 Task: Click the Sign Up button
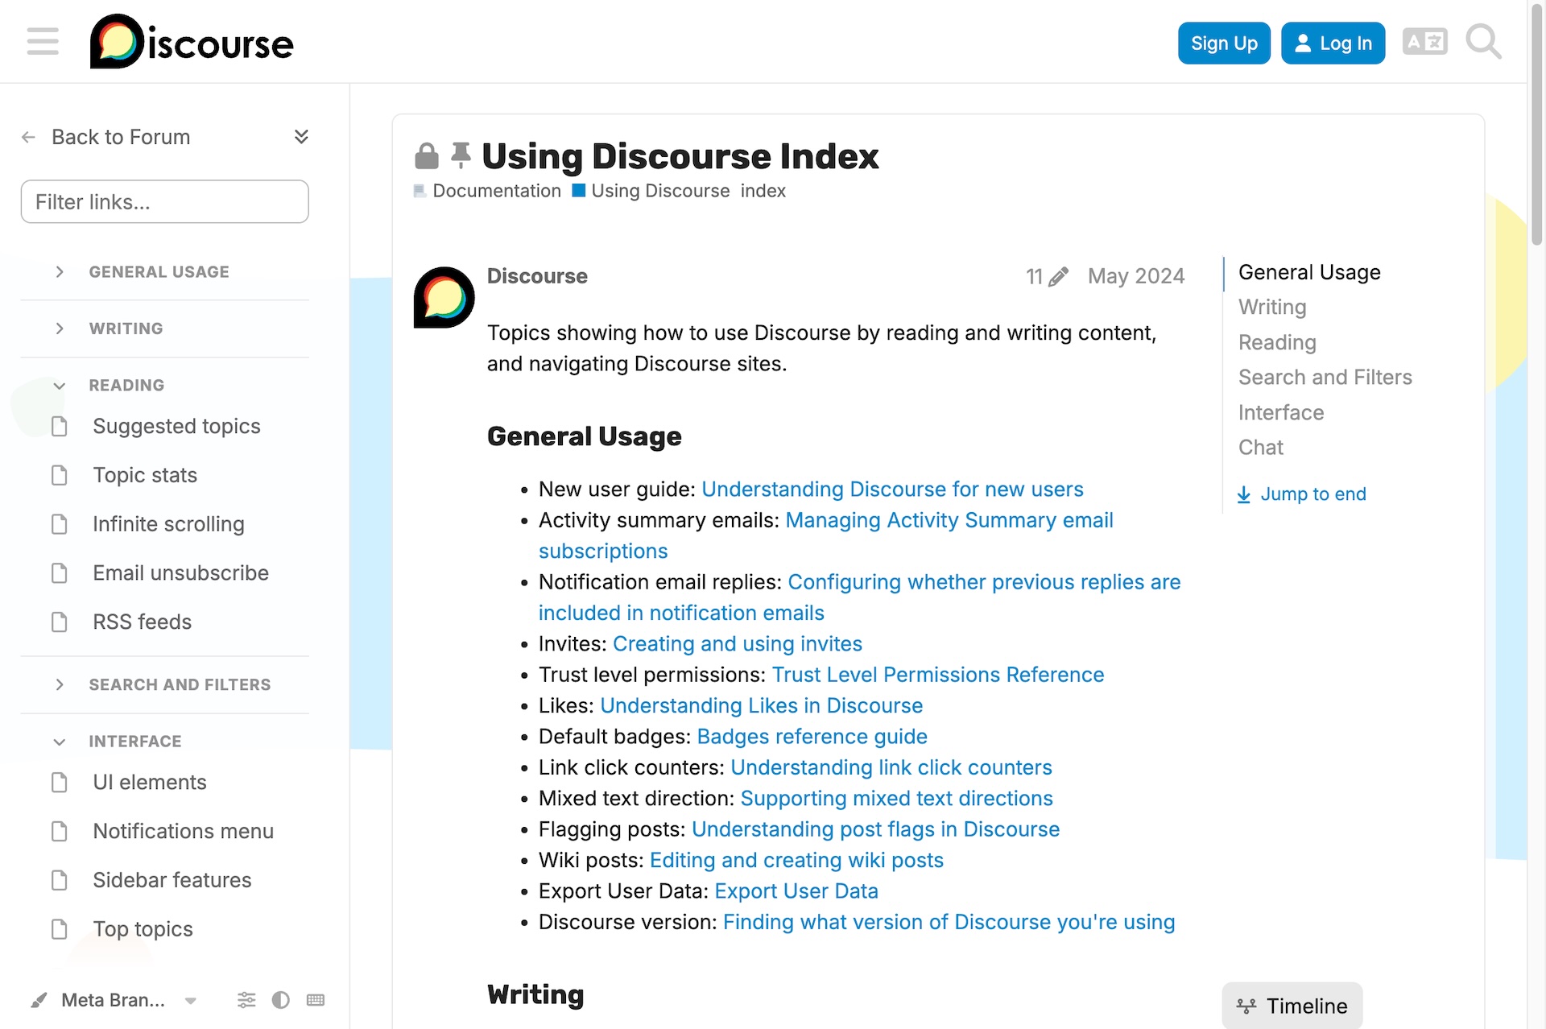coord(1223,43)
